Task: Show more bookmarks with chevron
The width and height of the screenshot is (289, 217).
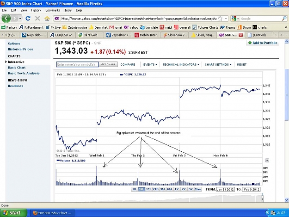Action: [x=286, y=27]
